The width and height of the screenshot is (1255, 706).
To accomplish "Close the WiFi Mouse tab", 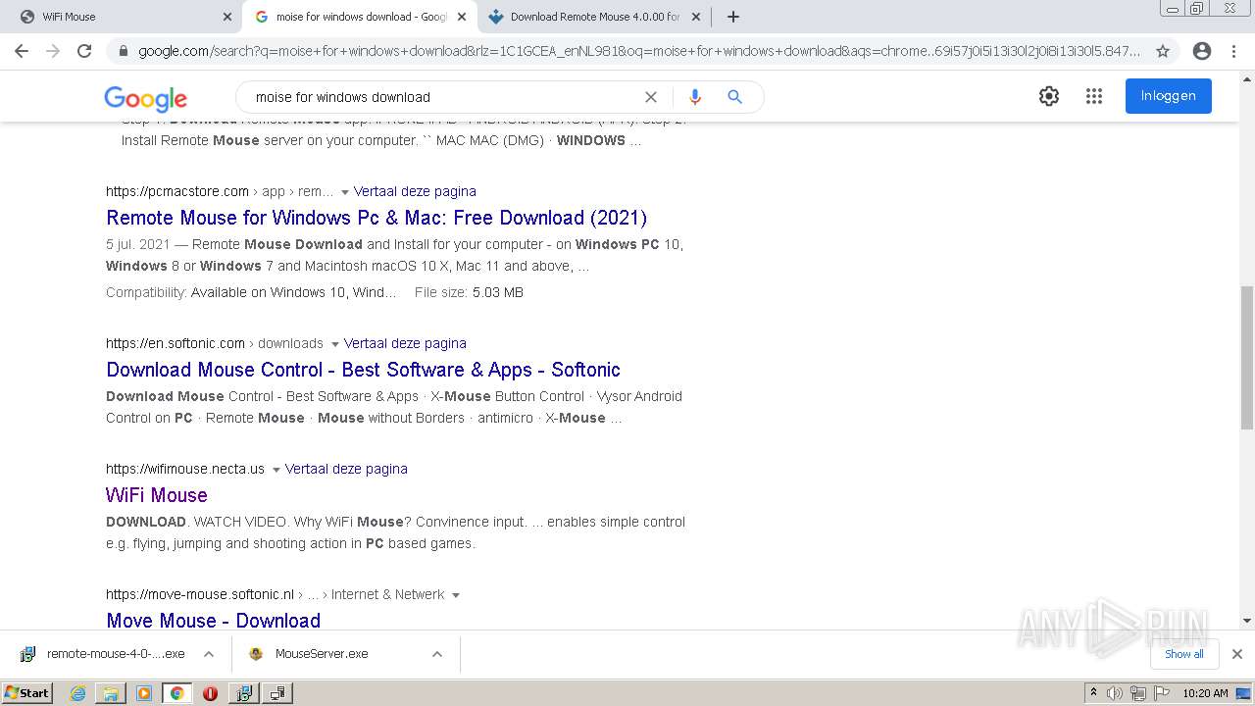I will (227, 17).
